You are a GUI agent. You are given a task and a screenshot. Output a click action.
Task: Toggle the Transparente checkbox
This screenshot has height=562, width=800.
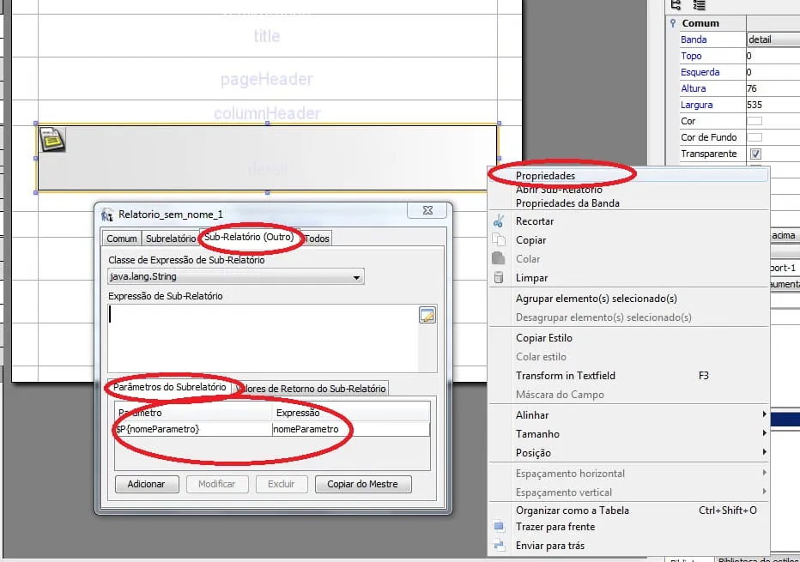pos(755,154)
